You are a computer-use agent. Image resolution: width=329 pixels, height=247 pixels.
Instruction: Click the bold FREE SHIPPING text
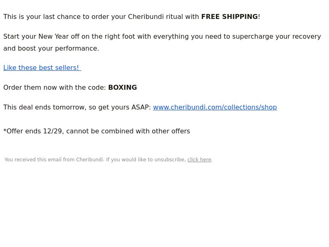[x=229, y=17]
